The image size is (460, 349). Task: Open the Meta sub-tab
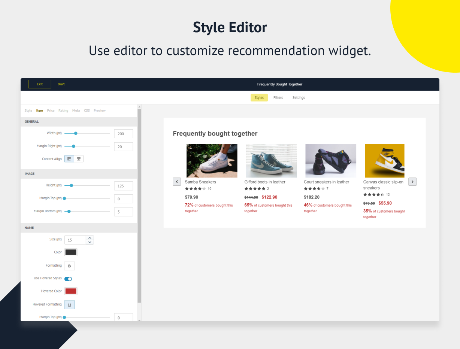point(76,110)
